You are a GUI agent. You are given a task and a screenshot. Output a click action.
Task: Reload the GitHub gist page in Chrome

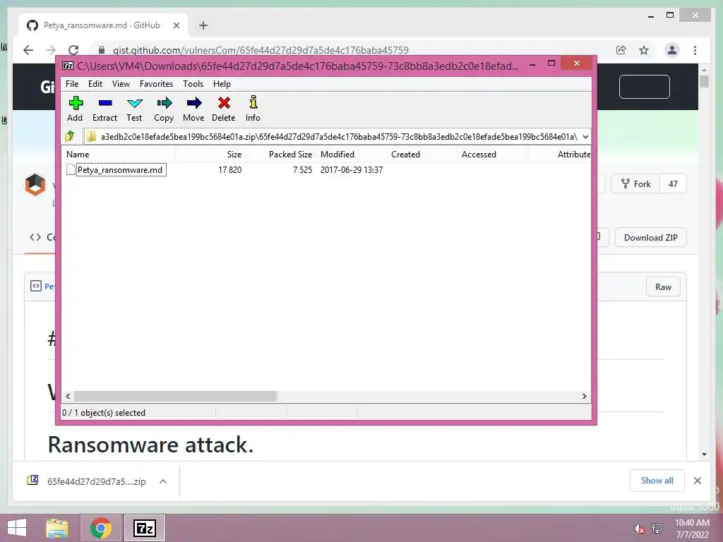tap(73, 50)
